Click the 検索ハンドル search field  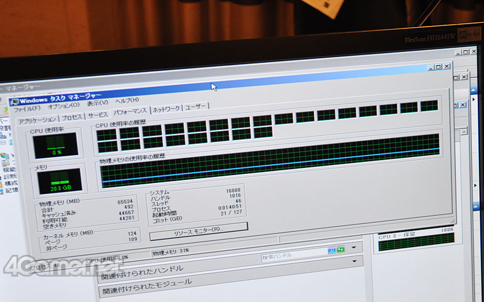(x=294, y=254)
